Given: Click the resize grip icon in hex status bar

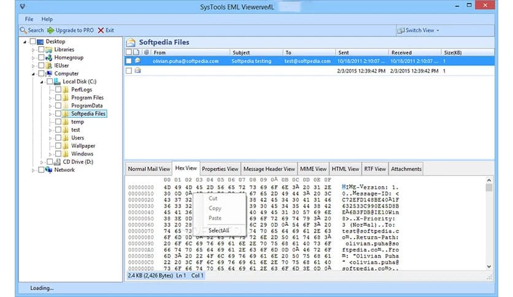Looking at the screenshot, I should point(490,277).
